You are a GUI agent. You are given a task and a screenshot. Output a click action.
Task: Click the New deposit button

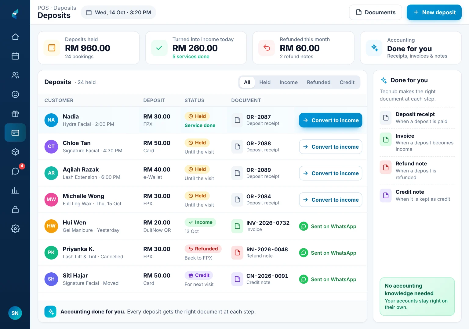click(434, 12)
